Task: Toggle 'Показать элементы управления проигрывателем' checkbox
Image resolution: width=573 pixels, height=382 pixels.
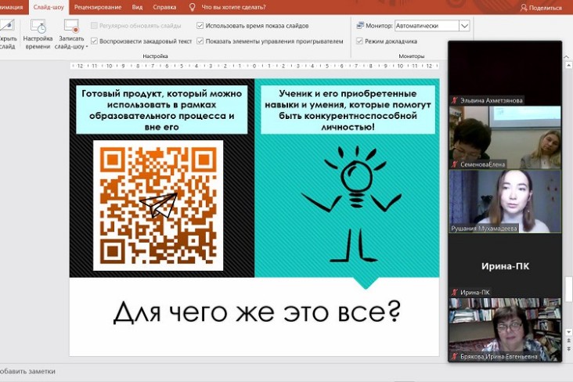Action: 200,41
